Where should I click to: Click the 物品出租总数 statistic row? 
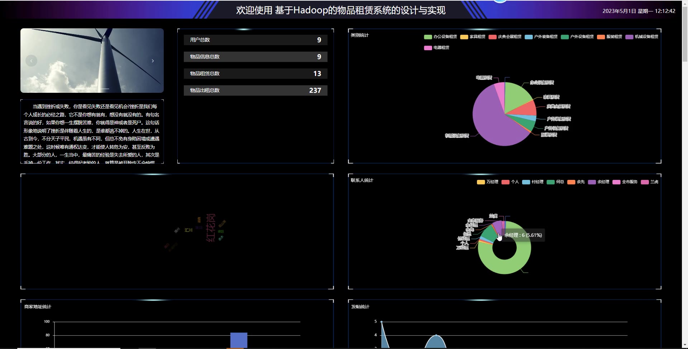(255, 90)
